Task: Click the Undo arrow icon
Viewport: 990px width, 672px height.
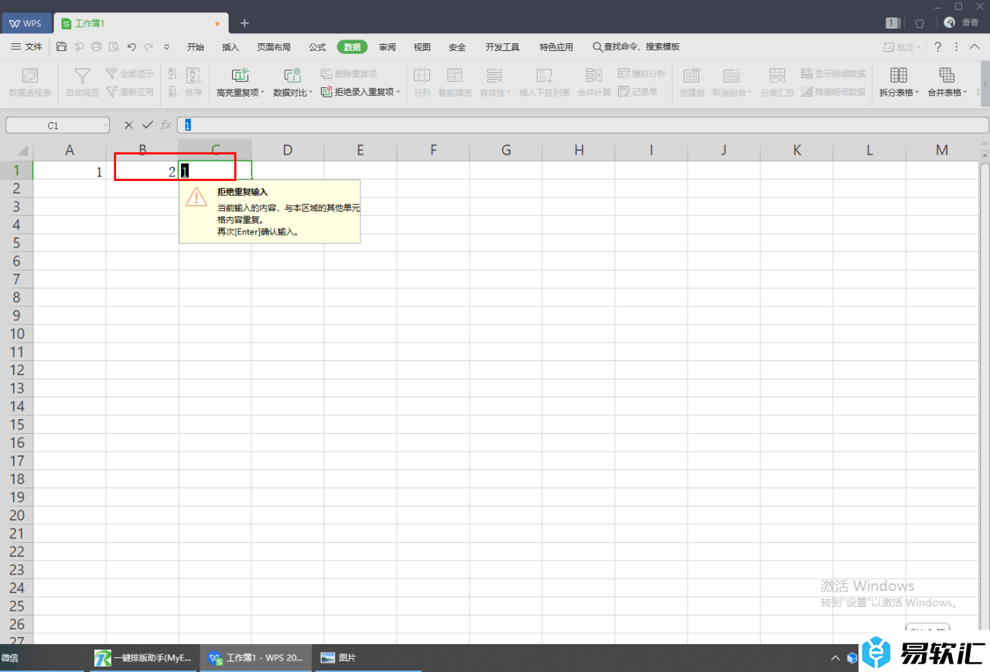Action: point(131,47)
